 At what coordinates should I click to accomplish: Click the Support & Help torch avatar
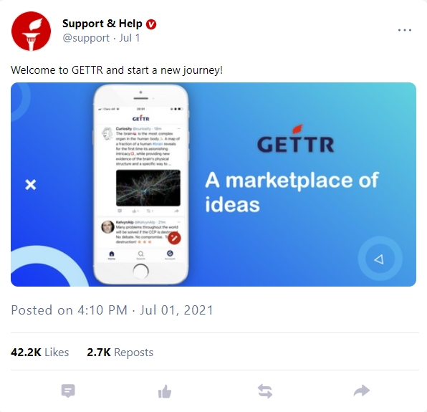point(31,31)
